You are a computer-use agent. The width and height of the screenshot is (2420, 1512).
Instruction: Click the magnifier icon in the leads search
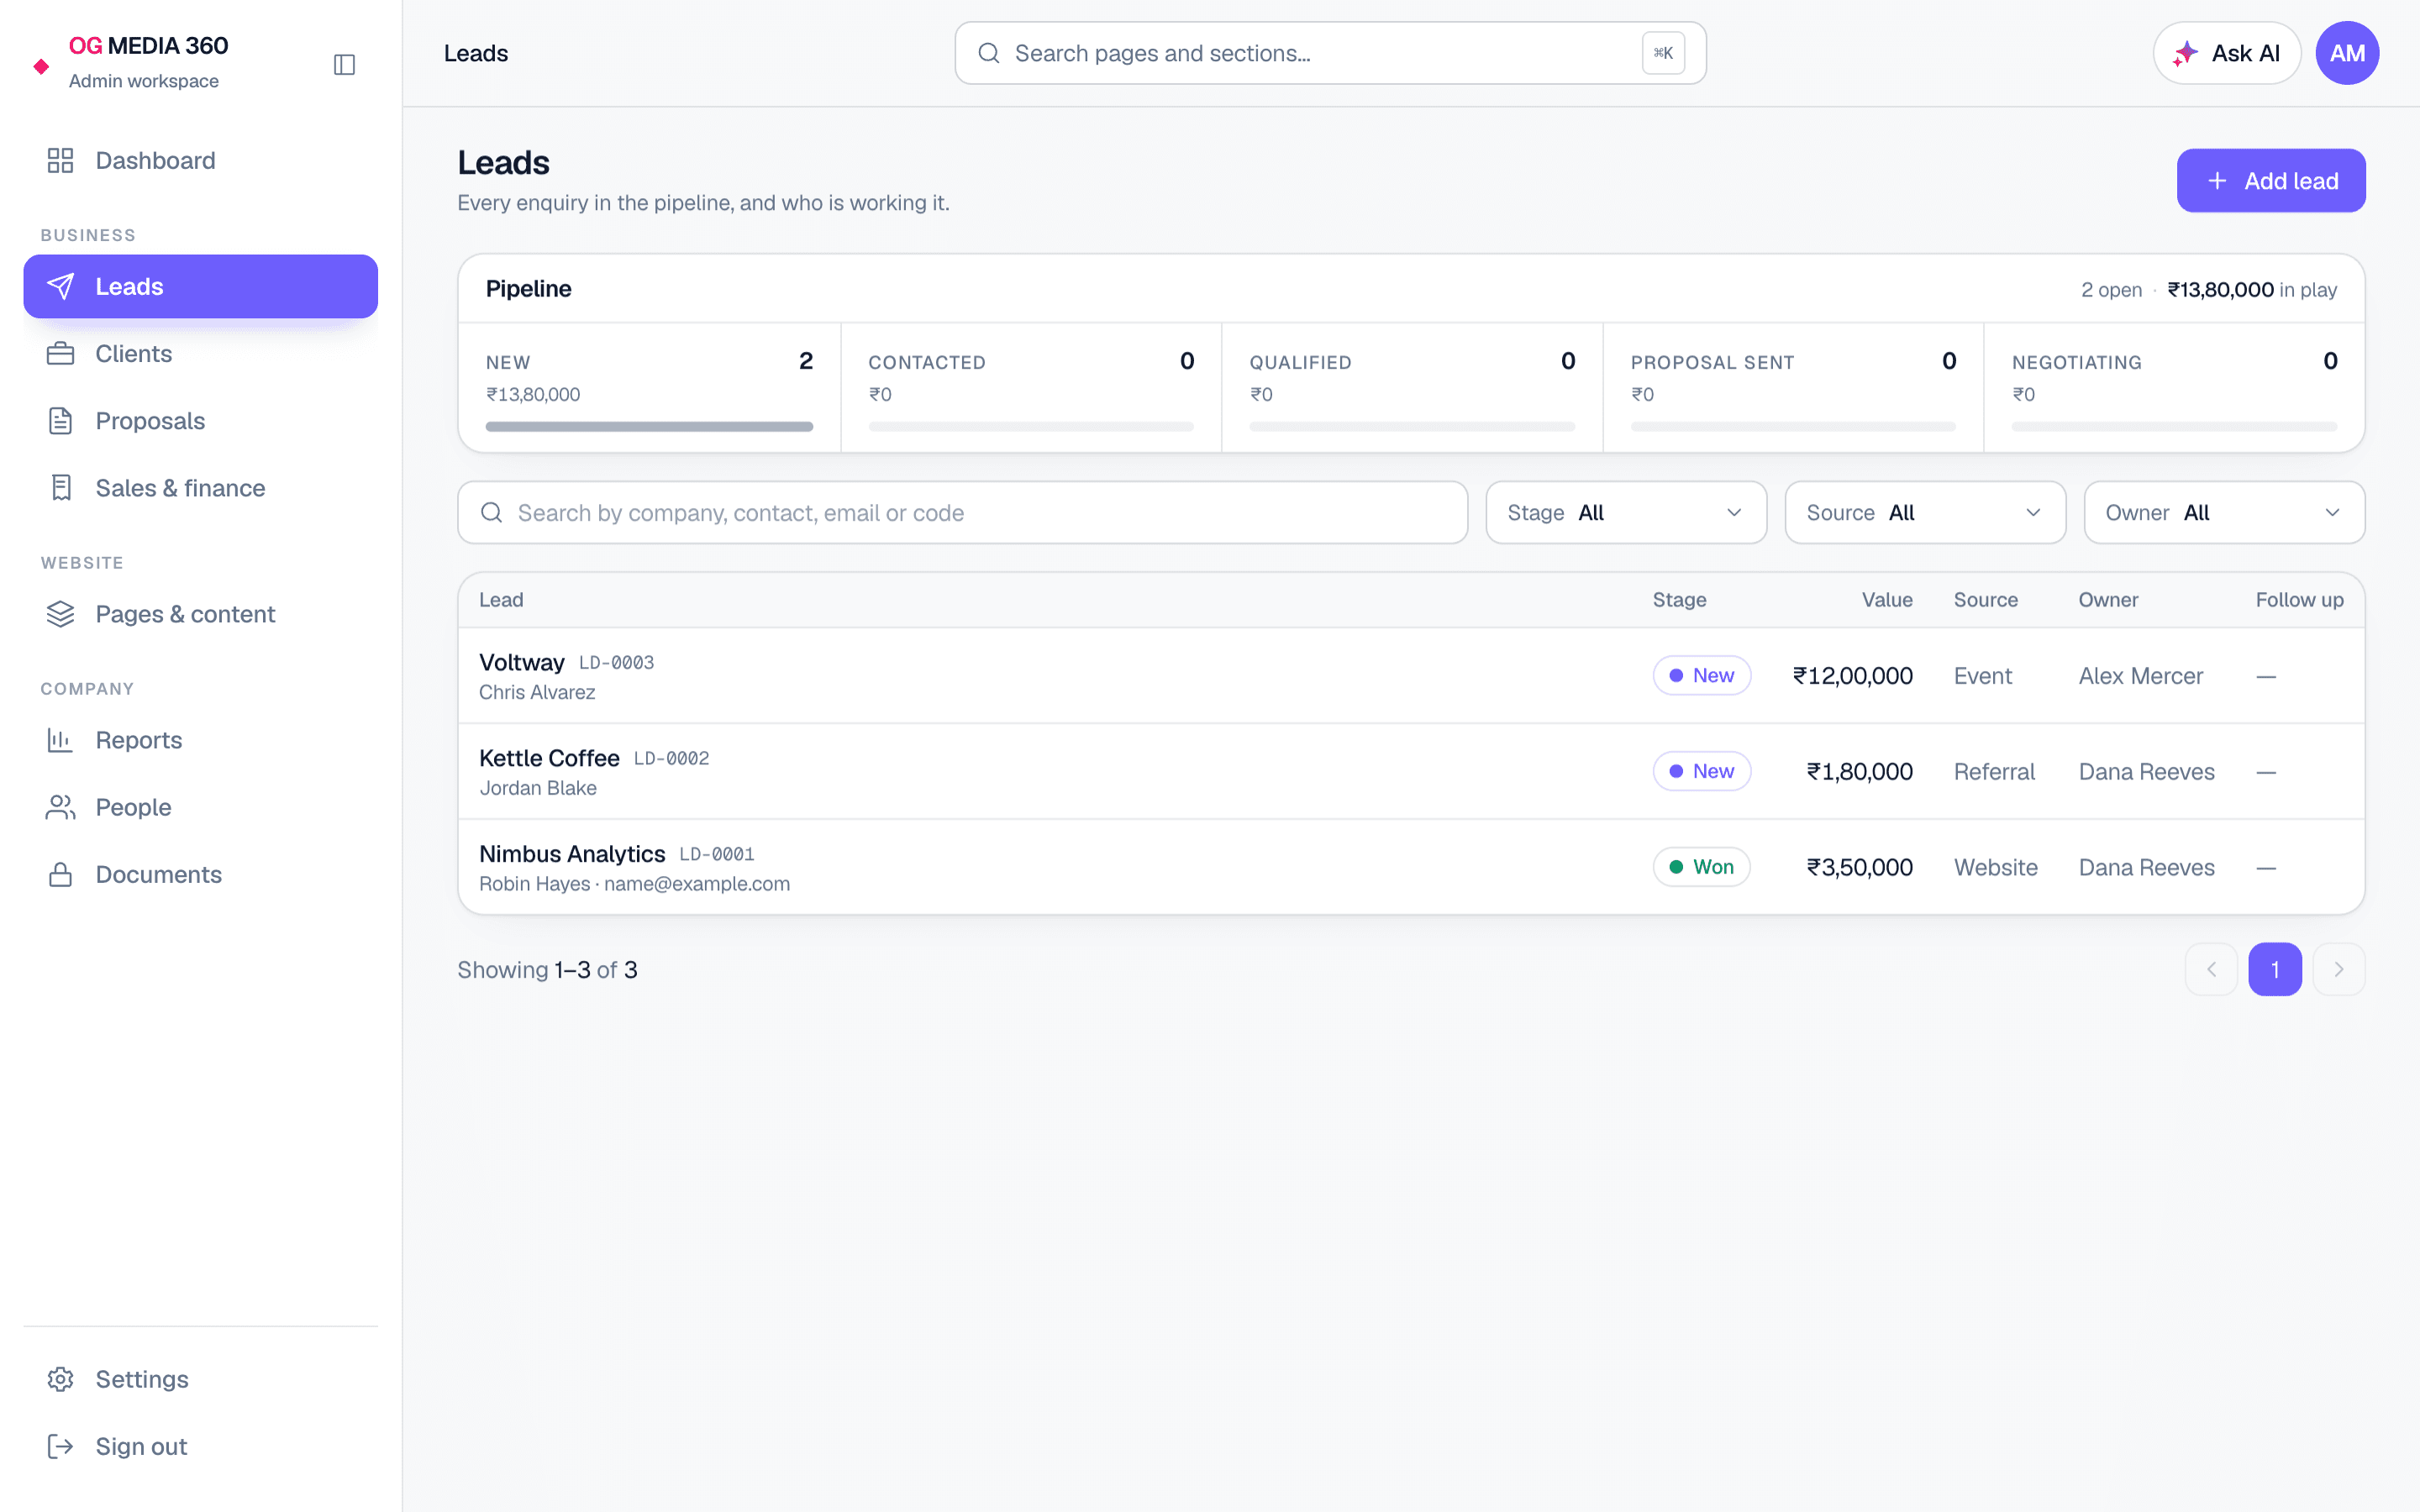click(x=491, y=513)
